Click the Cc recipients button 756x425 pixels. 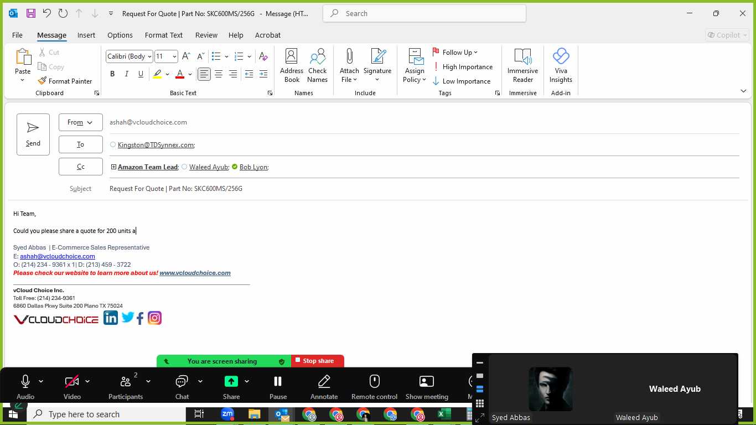81,167
